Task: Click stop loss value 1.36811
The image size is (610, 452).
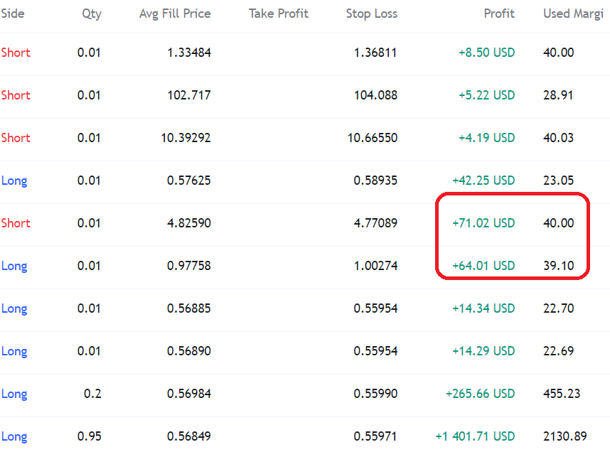Action: [x=375, y=53]
